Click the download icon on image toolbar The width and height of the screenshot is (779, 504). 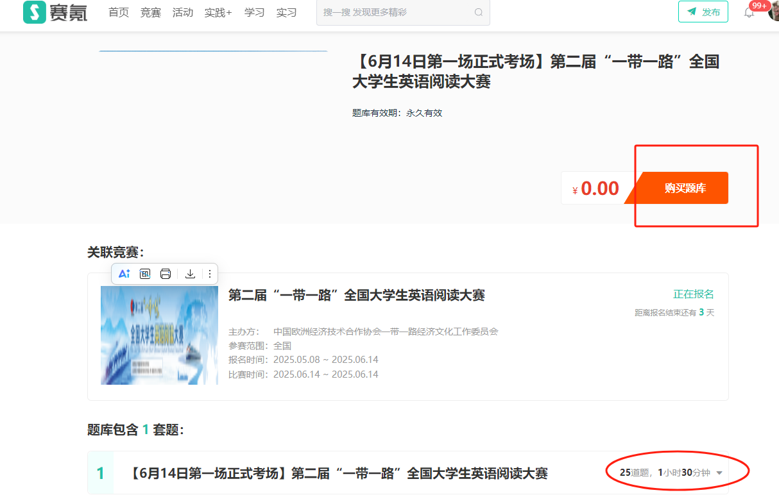point(190,274)
